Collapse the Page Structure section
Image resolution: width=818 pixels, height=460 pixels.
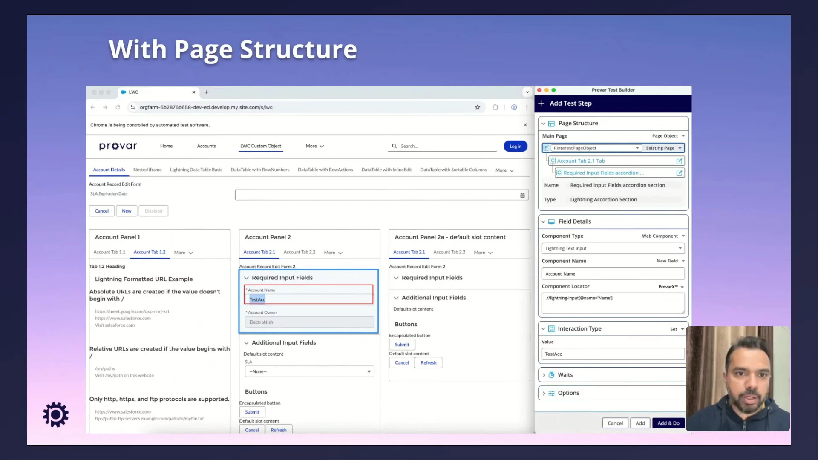(x=543, y=124)
